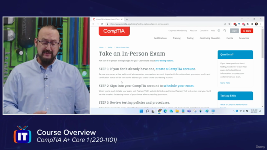The image size is (267, 150).
Task: Click the Windows Security shield tray icon
Action: [x=237, y=111]
